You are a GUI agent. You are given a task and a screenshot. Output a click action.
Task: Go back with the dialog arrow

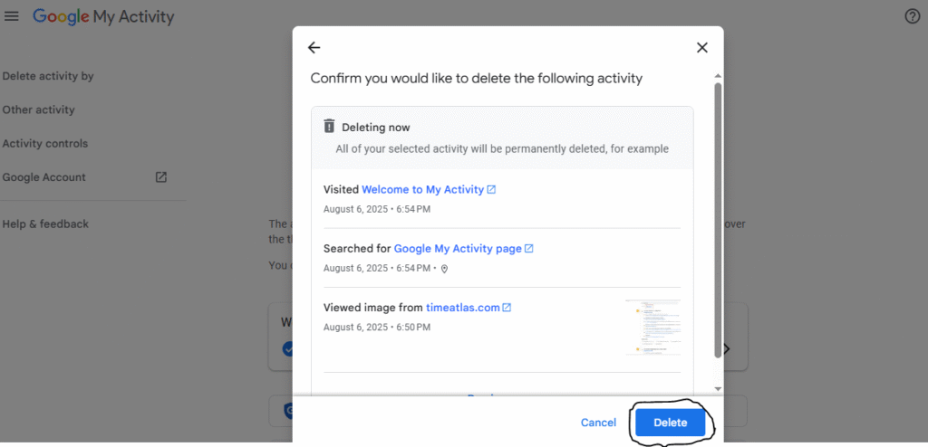coord(314,48)
